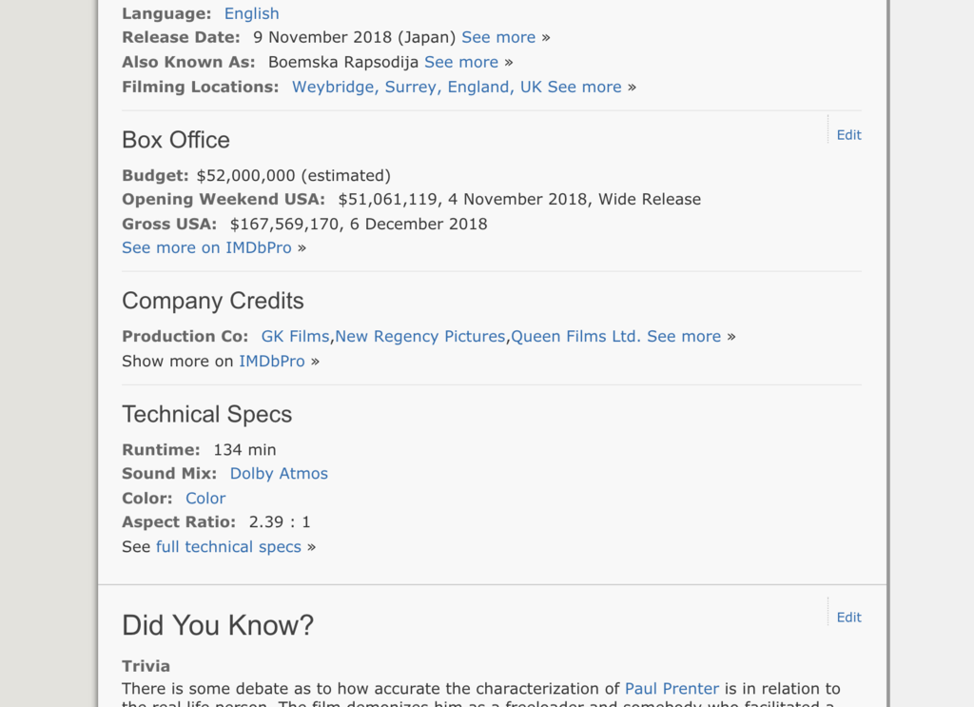Select the Dolby Atmos sound mix link

(x=279, y=474)
